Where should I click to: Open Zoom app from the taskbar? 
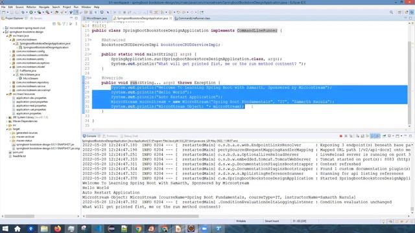coord(204,228)
